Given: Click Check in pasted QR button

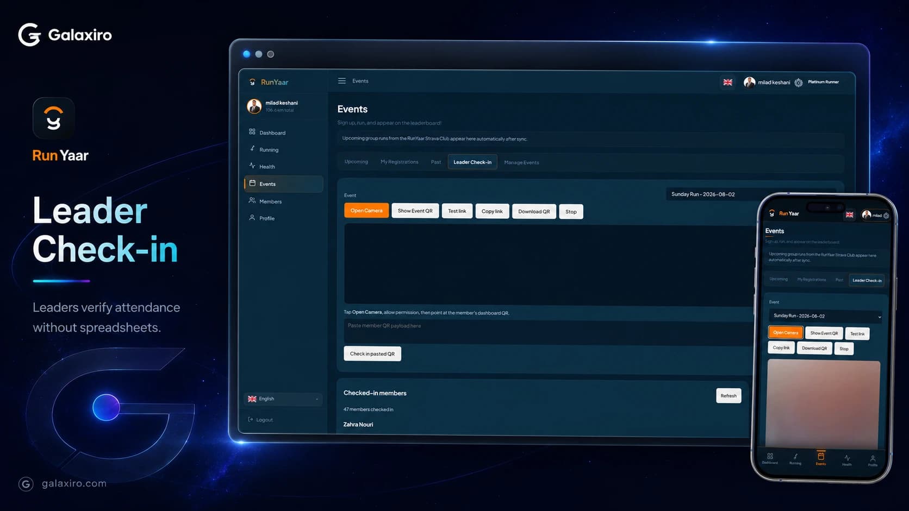Looking at the screenshot, I should (x=372, y=354).
